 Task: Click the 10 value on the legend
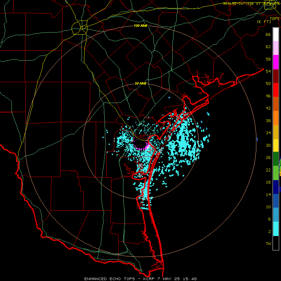[268, 207]
